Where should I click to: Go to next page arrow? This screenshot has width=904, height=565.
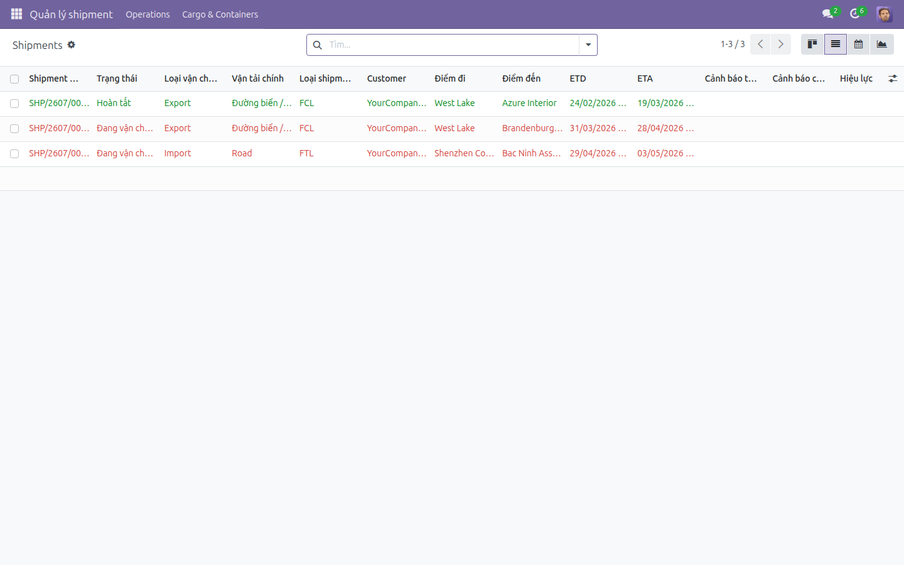click(x=781, y=45)
